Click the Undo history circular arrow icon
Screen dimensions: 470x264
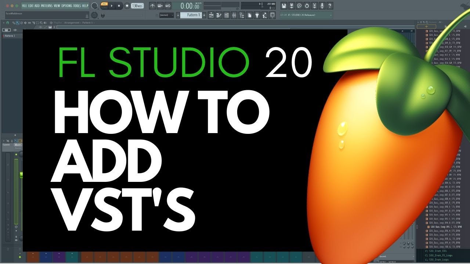307,6
